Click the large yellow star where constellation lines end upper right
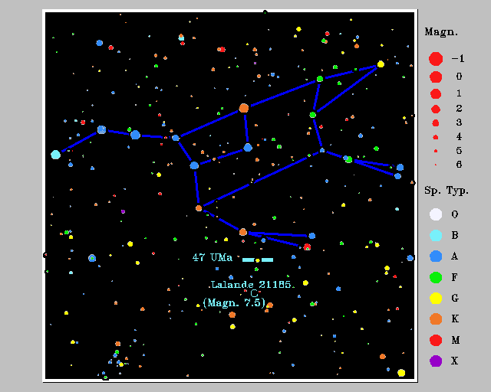The height and width of the screenshot is (392, 491). 381,64
